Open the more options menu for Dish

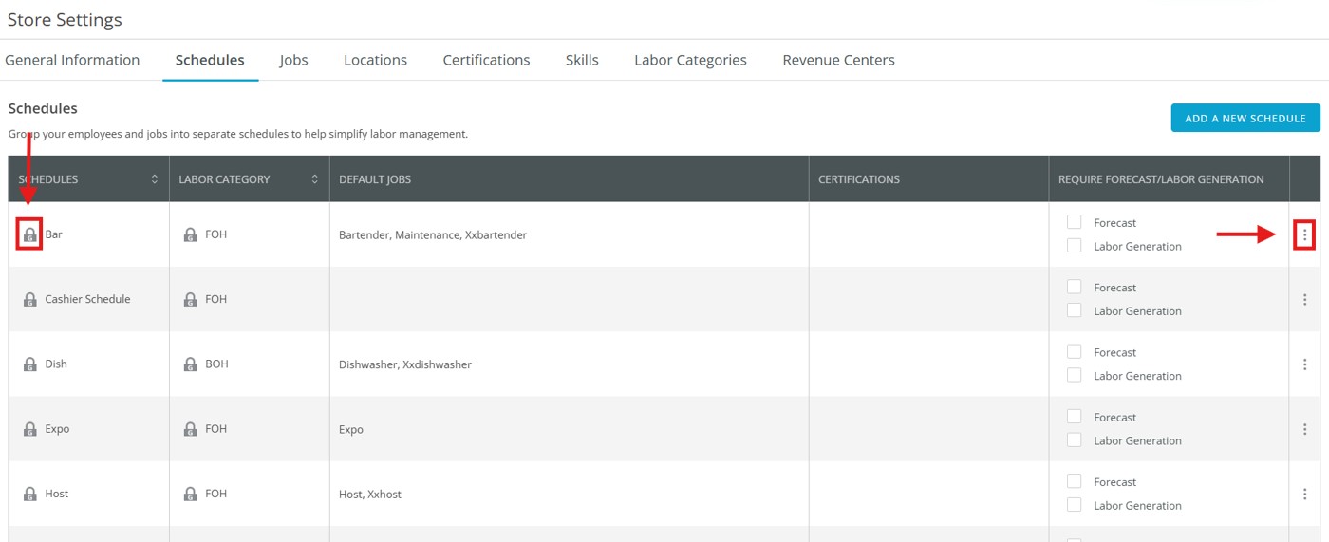point(1304,364)
